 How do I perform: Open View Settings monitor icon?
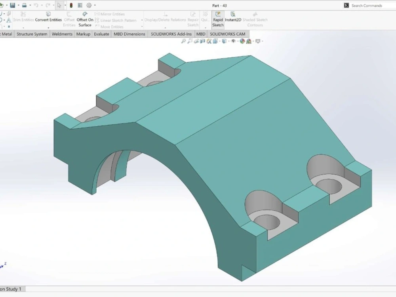258,41
